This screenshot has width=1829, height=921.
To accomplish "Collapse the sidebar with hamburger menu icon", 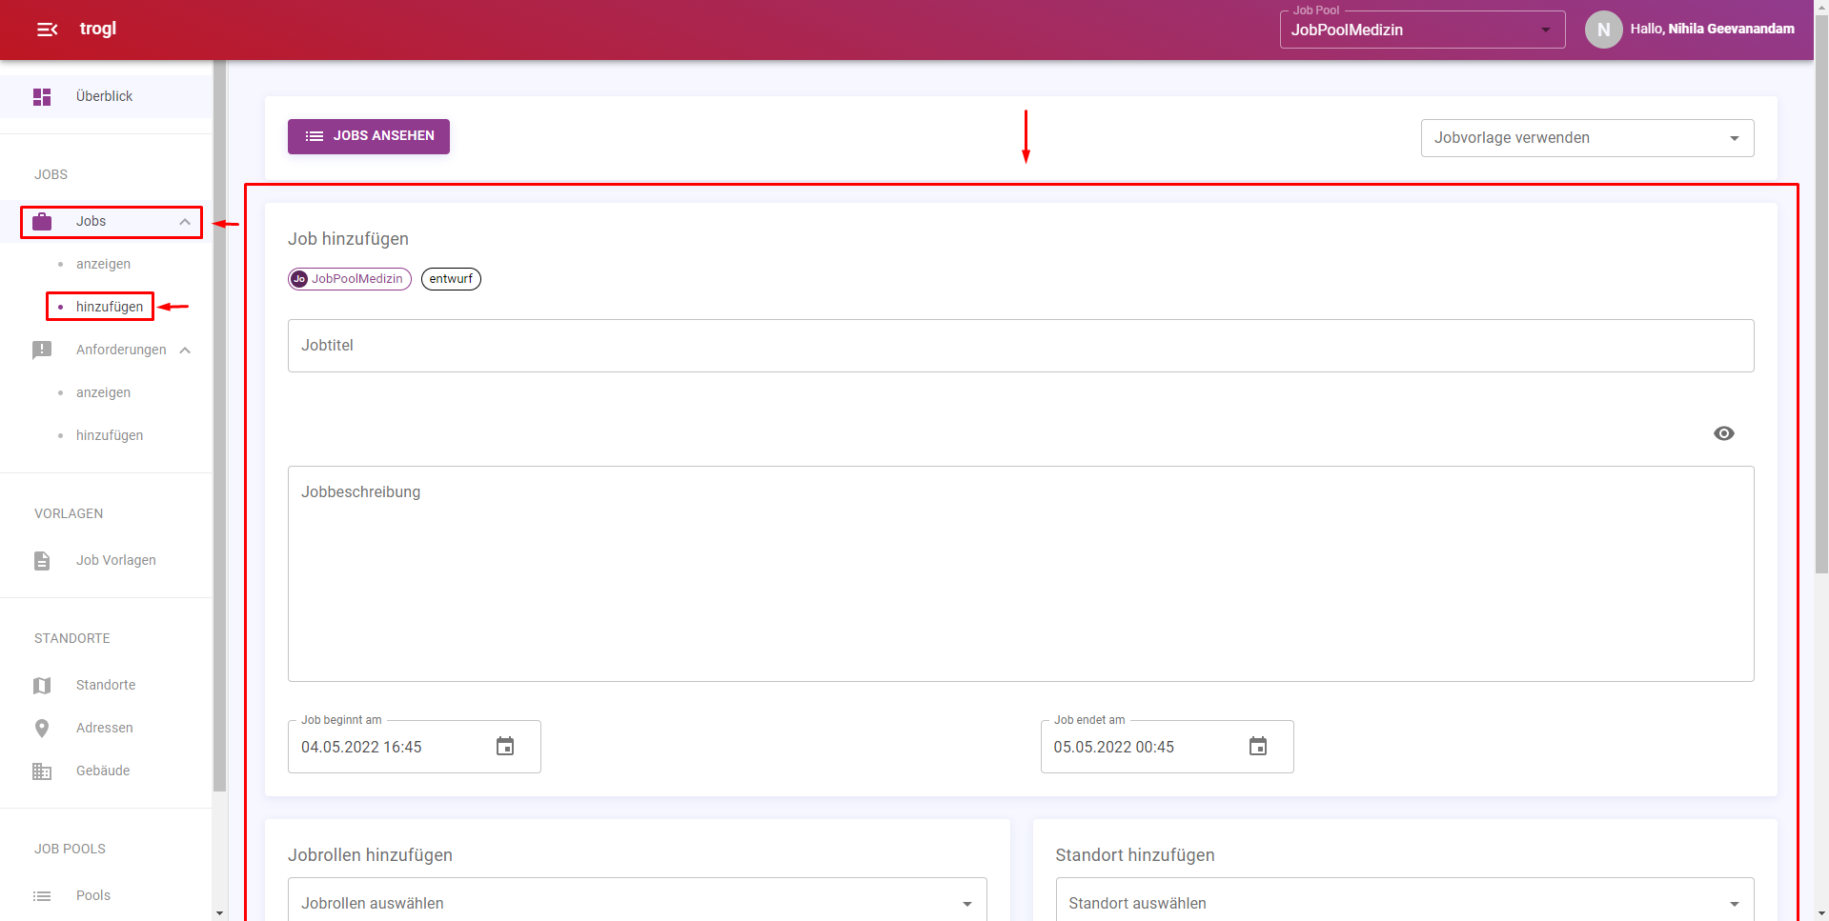I will point(47,30).
